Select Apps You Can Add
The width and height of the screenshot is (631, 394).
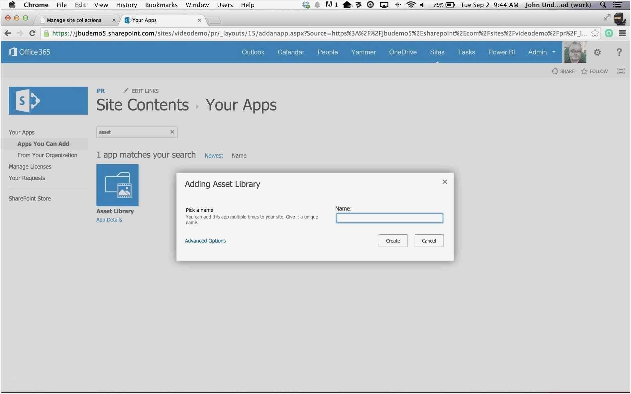(43, 144)
